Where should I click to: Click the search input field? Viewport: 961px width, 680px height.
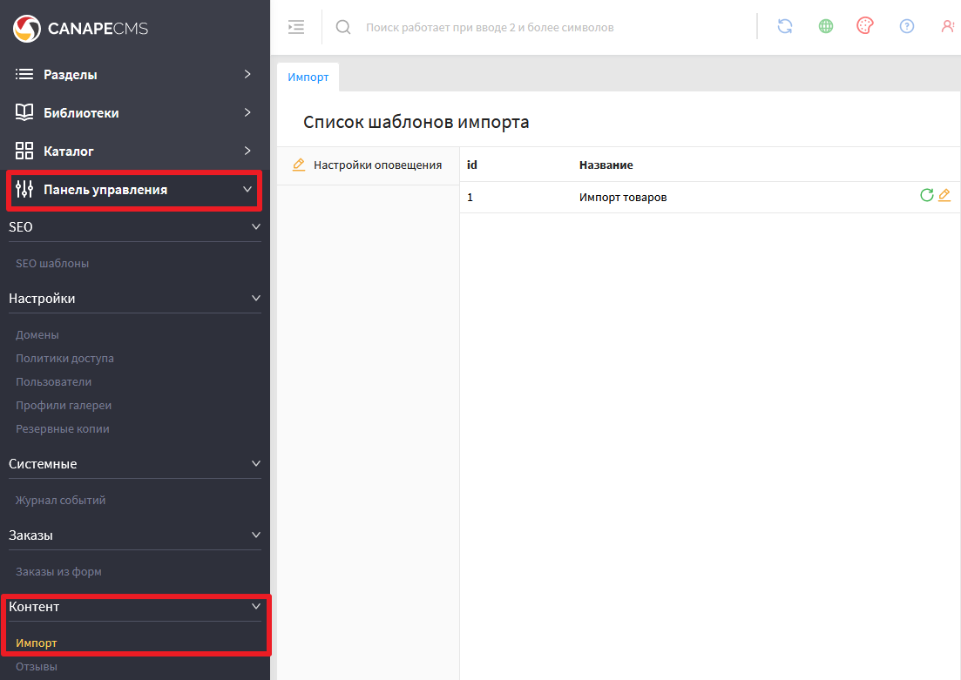(x=540, y=28)
